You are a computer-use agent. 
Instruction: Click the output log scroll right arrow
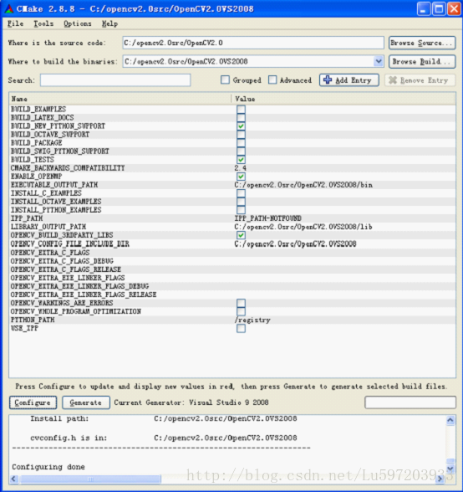[x=439, y=479]
